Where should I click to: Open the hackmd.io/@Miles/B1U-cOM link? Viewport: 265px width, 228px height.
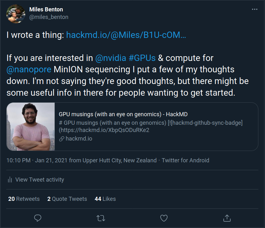point(126,35)
